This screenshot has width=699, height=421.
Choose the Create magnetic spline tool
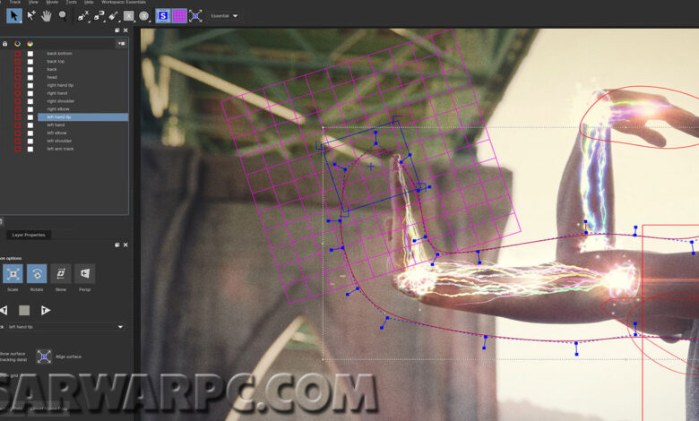99,16
